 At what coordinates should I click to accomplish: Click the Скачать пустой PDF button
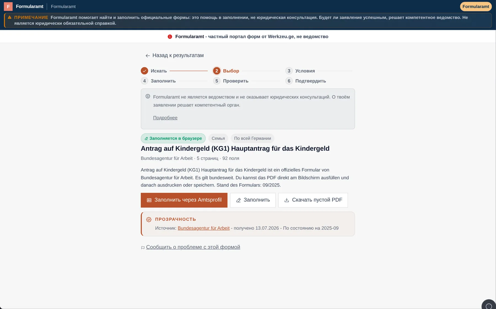tap(313, 200)
